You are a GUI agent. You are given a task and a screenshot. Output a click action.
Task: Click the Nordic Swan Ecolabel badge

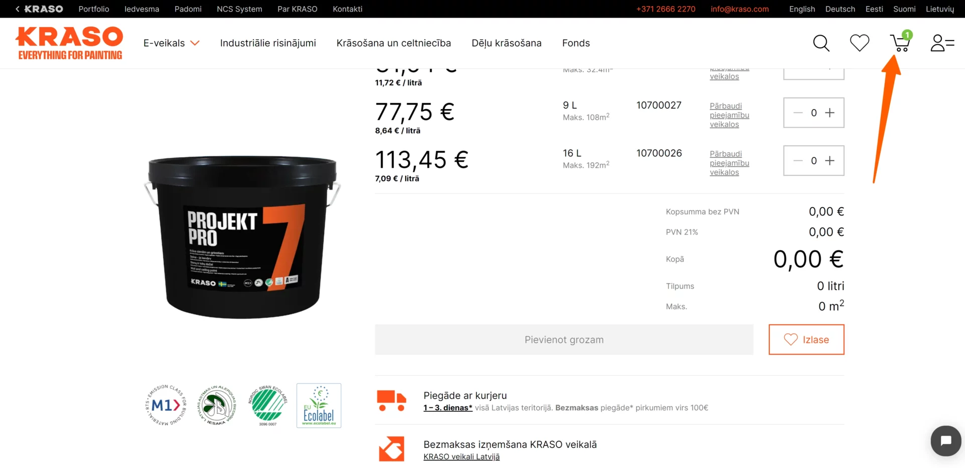pyautogui.click(x=268, y=405)
